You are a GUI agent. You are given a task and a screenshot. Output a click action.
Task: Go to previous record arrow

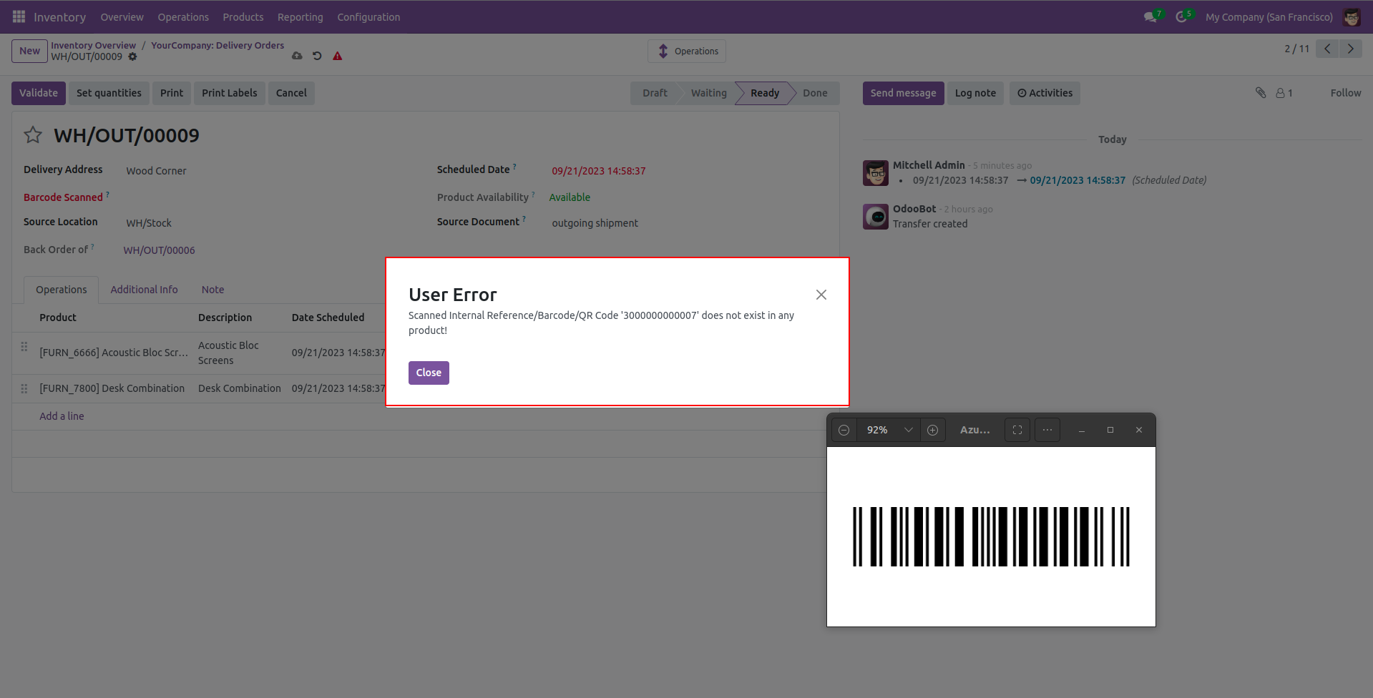click(1327, 49)
